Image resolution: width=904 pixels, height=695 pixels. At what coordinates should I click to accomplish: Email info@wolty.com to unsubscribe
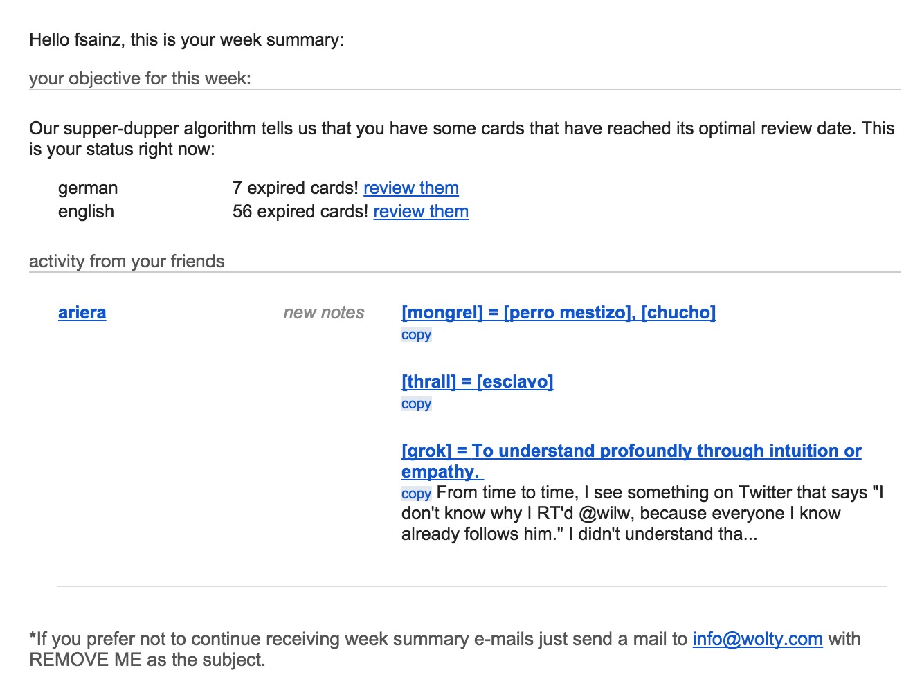tap(757, 640)
